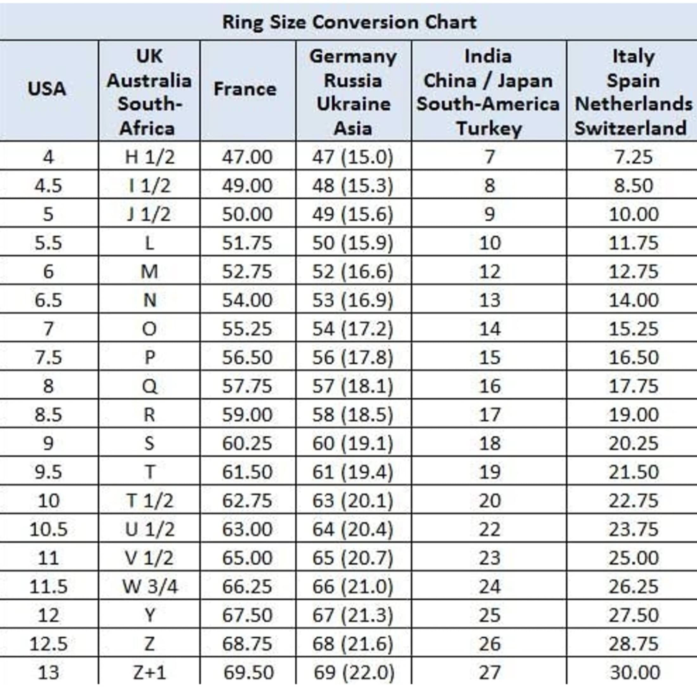Click France value 63.00 cell
Image resolution: width=697 pixels, height=689 pixels.
[x=247, y=528]
